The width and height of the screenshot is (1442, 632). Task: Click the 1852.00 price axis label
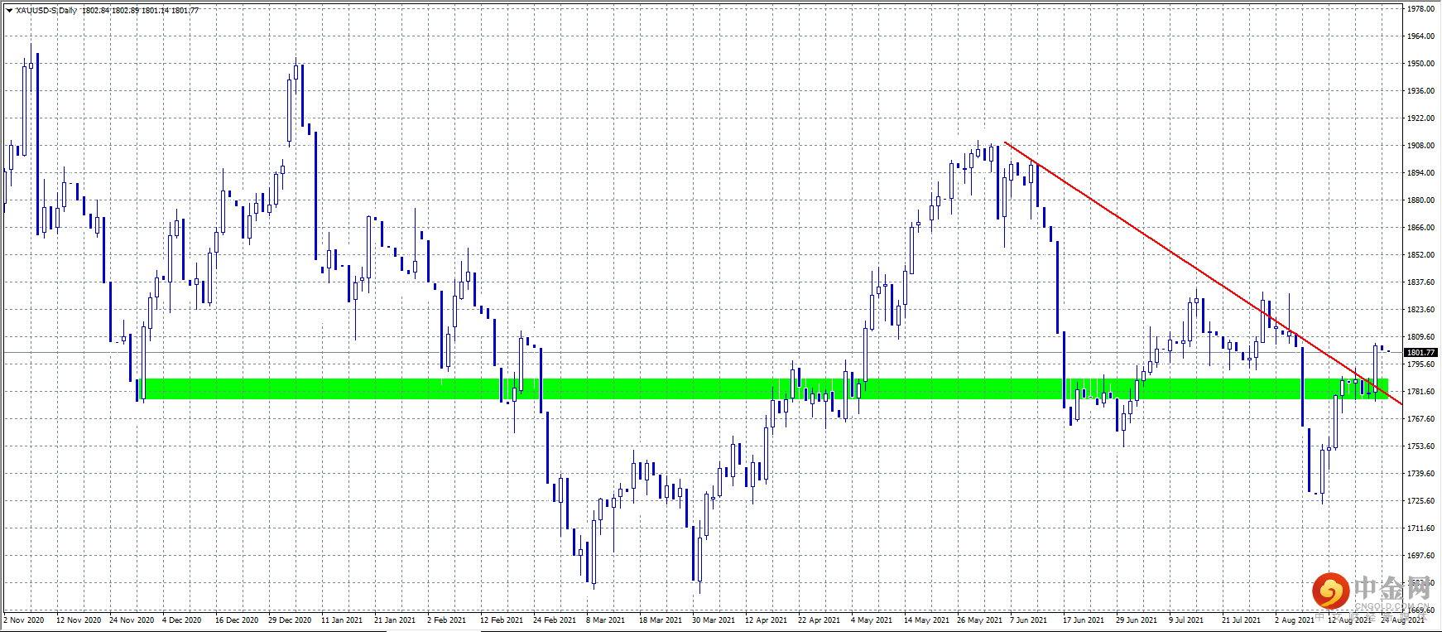point(1420,255)
